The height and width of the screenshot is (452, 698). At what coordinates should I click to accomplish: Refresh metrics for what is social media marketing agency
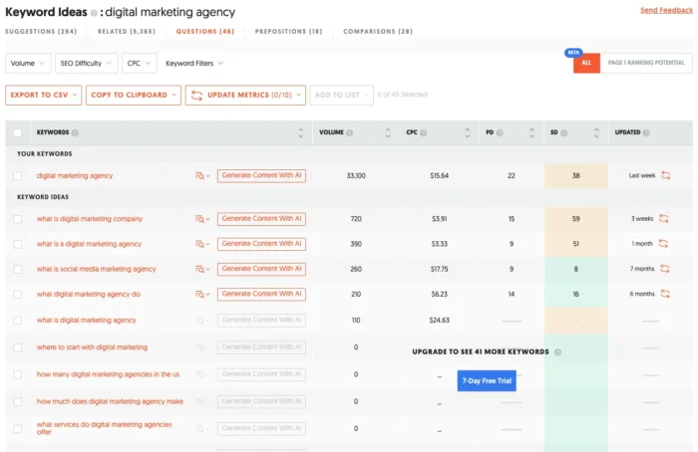click(665, 269)
